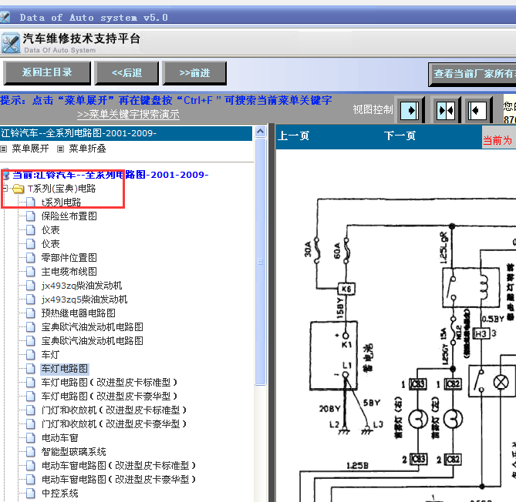Click the return to main directory button

pyautogui.click(x=47, y=72)
